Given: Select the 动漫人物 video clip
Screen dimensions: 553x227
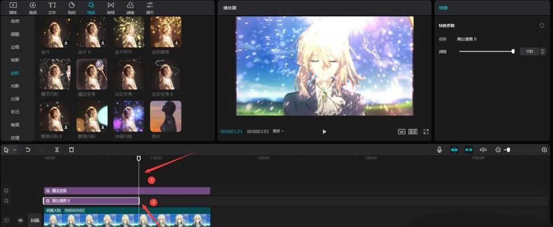Looking at the screenshot, I should (127, 217).
